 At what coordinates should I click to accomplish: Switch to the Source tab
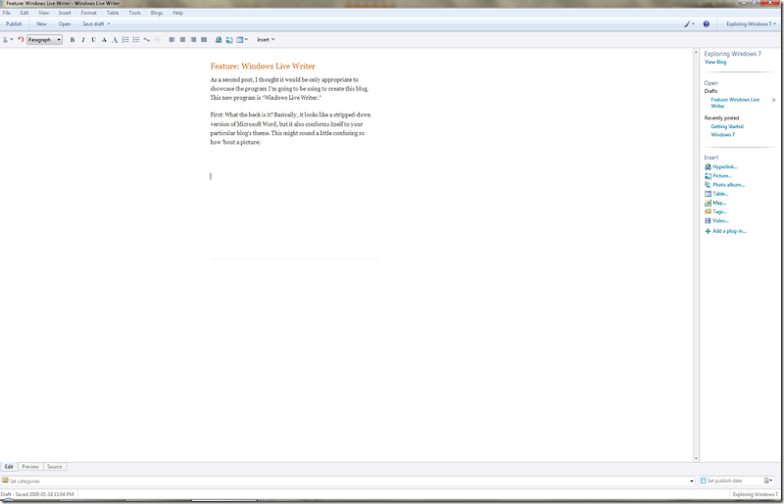click(x=55, y=467)
